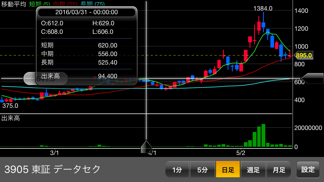This screenshot has width=324, height=182.
Task: Tap the 短期 (5) moving average legend
Action: point(39,4)
